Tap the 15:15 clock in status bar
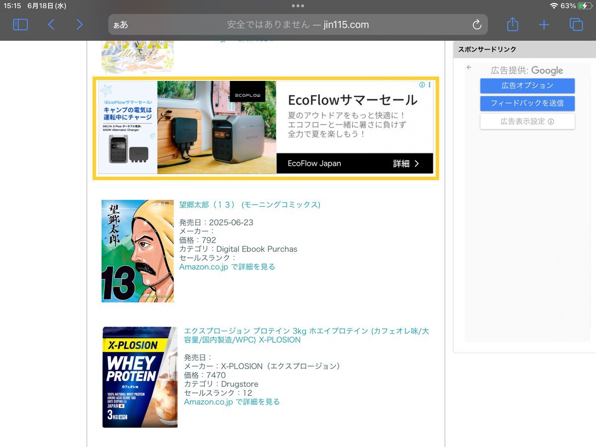Screen dimensions: 596x447 point(12,5)
